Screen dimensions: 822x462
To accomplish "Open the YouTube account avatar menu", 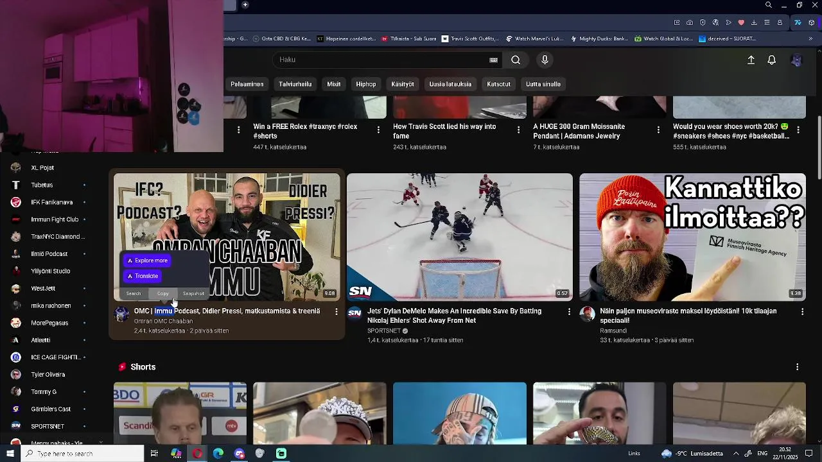I will [x=796, y=60].
